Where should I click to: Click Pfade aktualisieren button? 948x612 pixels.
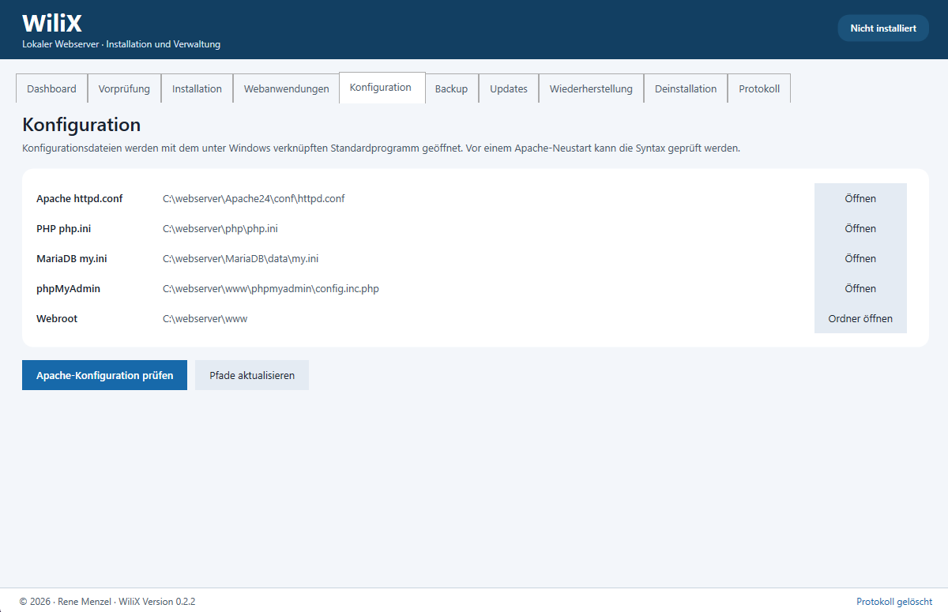tap(252, 375)
